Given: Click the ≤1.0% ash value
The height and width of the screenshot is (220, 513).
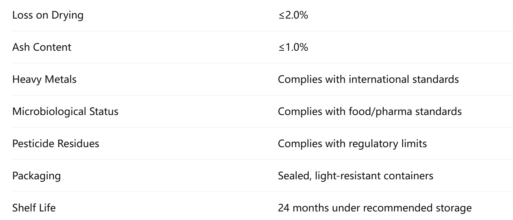Looking at the screenshot, I should [293, 47].
